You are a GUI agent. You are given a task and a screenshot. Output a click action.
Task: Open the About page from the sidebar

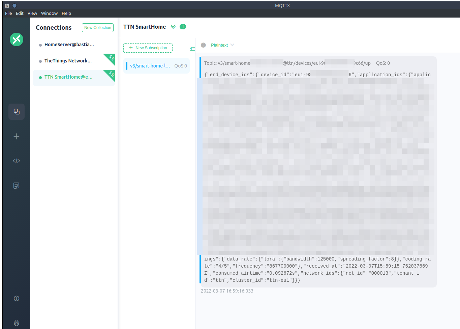pyautogui.click(x=16, y=298)
